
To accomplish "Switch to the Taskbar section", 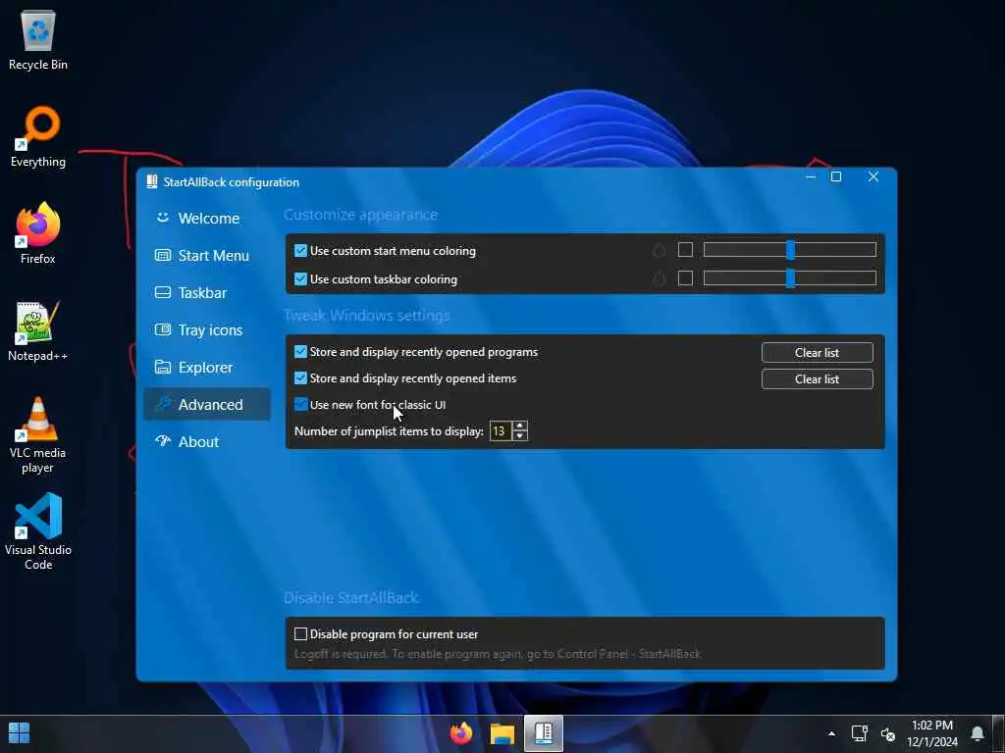I will pos(207,292).
